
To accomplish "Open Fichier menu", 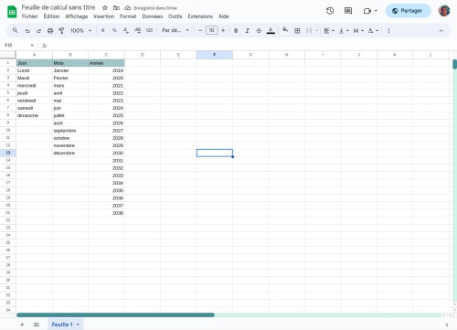I will pos(30,16).
